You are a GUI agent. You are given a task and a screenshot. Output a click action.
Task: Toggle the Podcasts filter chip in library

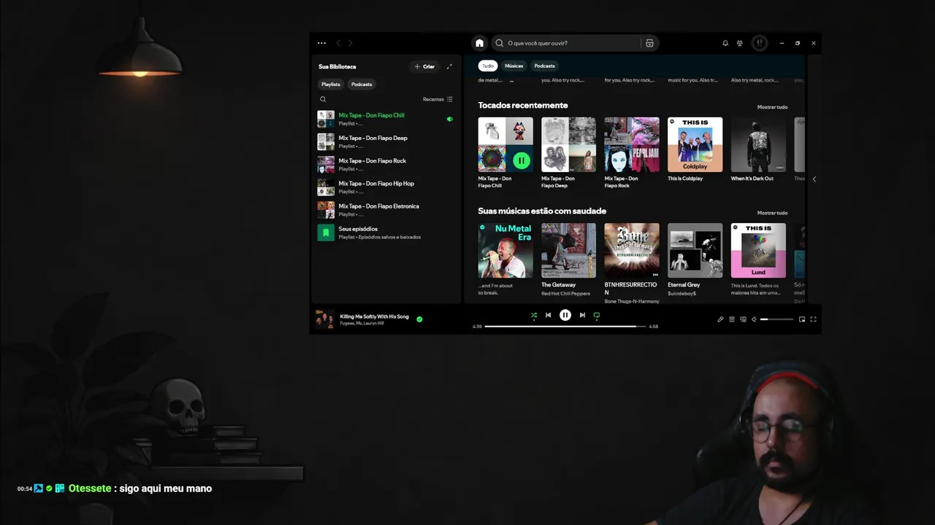click(x=362, y=84)
